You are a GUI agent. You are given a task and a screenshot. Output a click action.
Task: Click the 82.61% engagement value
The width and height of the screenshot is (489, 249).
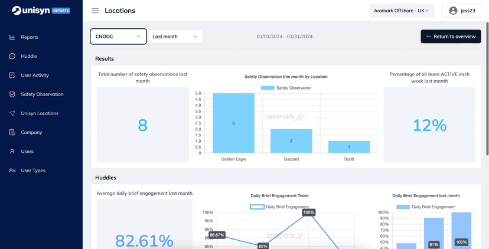coord(144,241)
